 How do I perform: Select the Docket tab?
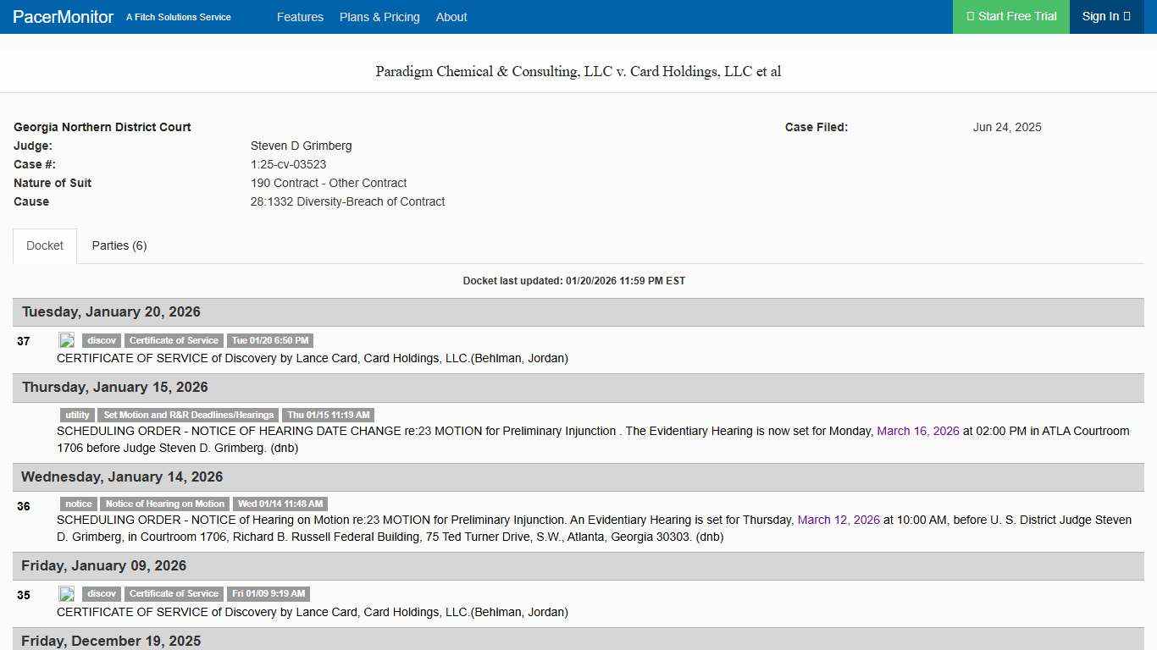[45, 245]
